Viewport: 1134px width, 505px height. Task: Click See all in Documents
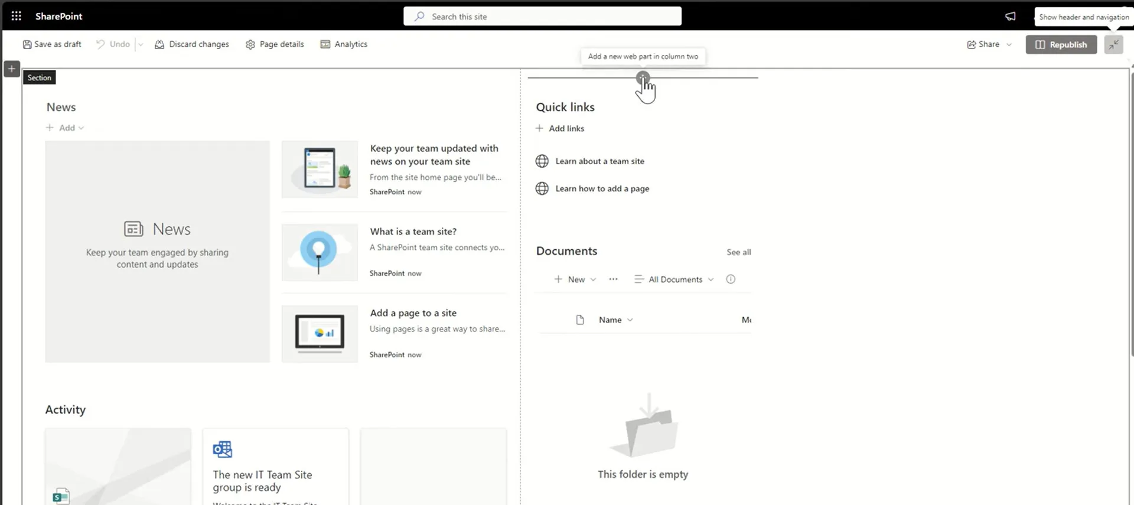[x=738, y=252]
